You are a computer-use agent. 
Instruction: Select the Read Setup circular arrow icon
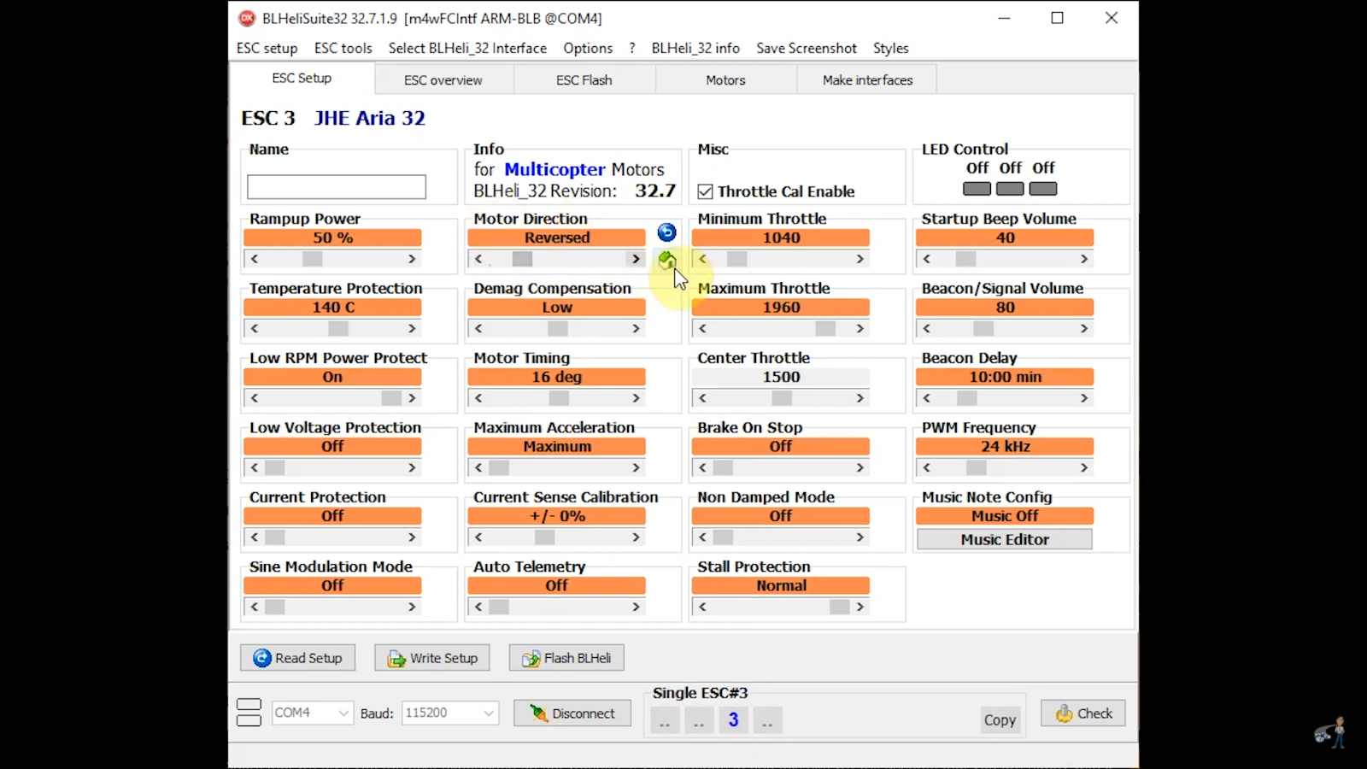[263, 658]
